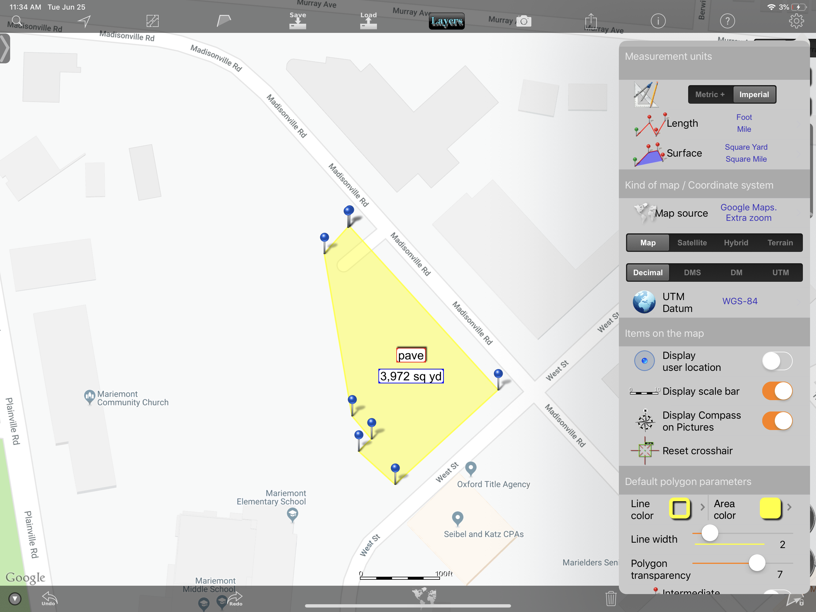This screenshot has height=612, width=816.
Task: Tap the 'Seibel and Katz CPAs' label
Action: point(484,534)
